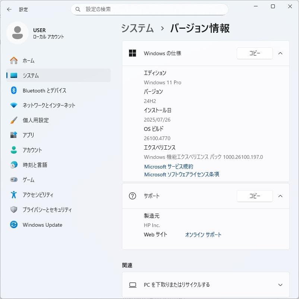Image resolution: width=299 pixels, height=299 pixels.
Task: Collapse the Windows の仕様 section
Action: tap(280, 53)
